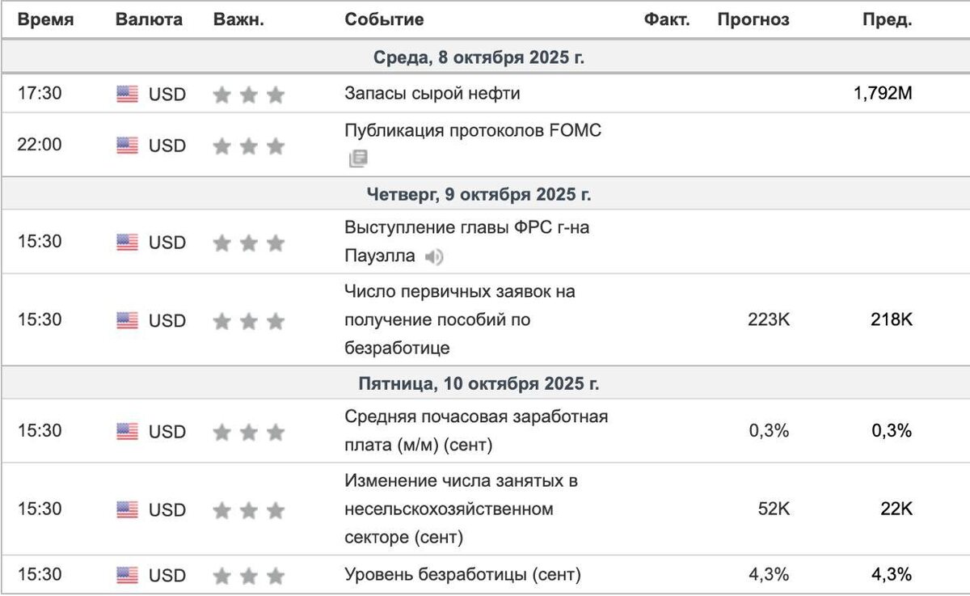Click the Важн. column header
Screen dimensions: 970x596
pos(238,20)
